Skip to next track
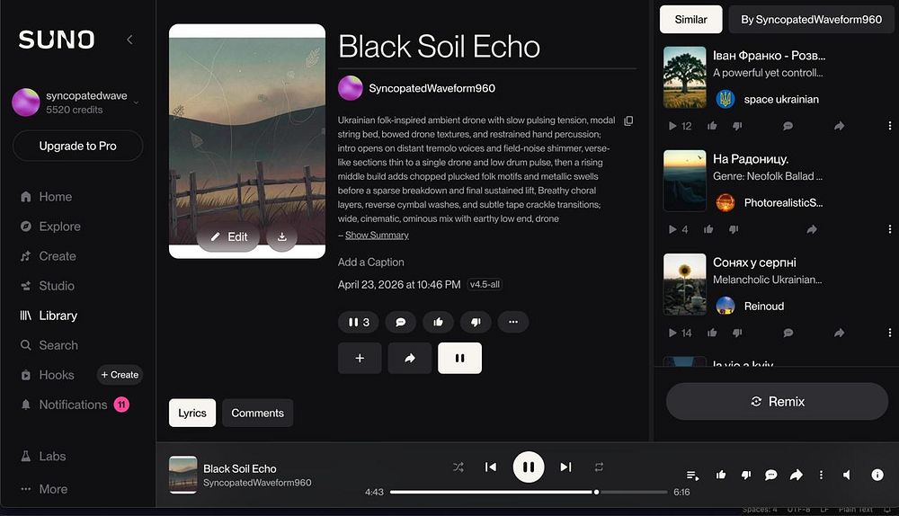 click(565, 467)
